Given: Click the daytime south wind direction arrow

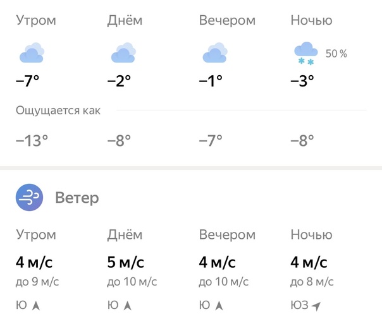Looking at the screenshot, I should point(128,306).
